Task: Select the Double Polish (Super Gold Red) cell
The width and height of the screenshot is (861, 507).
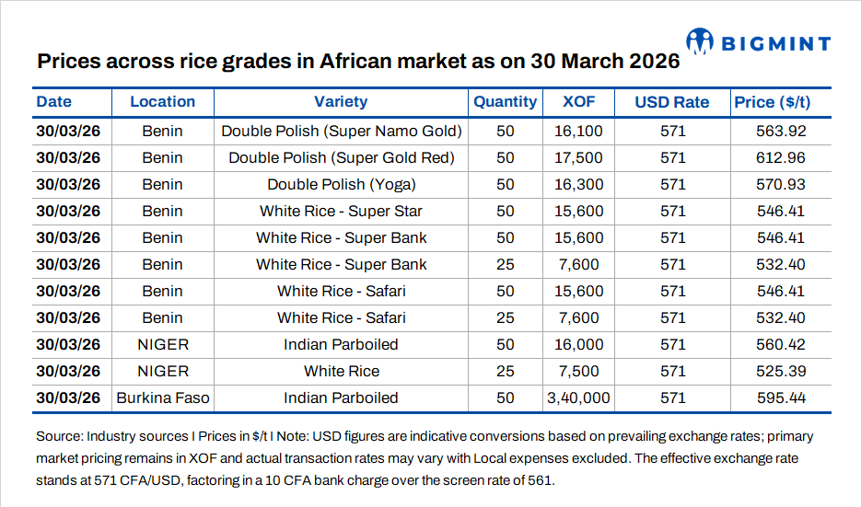Action: 342,158
